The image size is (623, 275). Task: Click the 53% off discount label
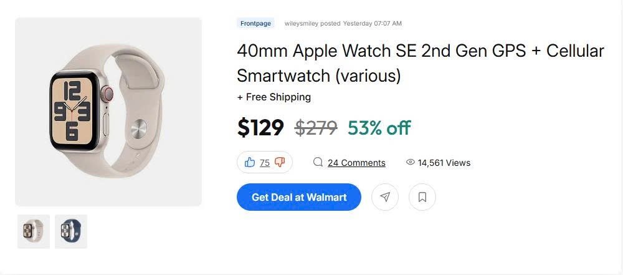point(379,128)
